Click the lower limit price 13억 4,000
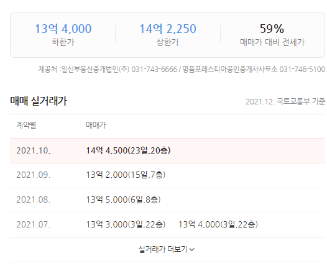The height and width of the screenshot is (266, 327). (63, 29)
